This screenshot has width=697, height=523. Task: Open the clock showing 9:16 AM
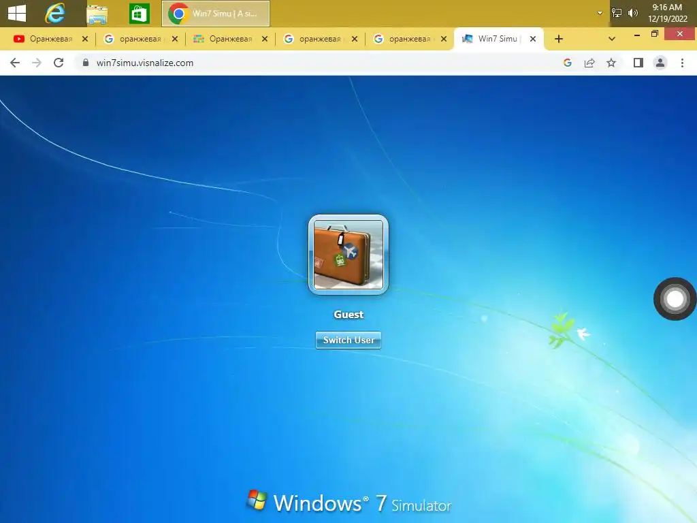667,13
